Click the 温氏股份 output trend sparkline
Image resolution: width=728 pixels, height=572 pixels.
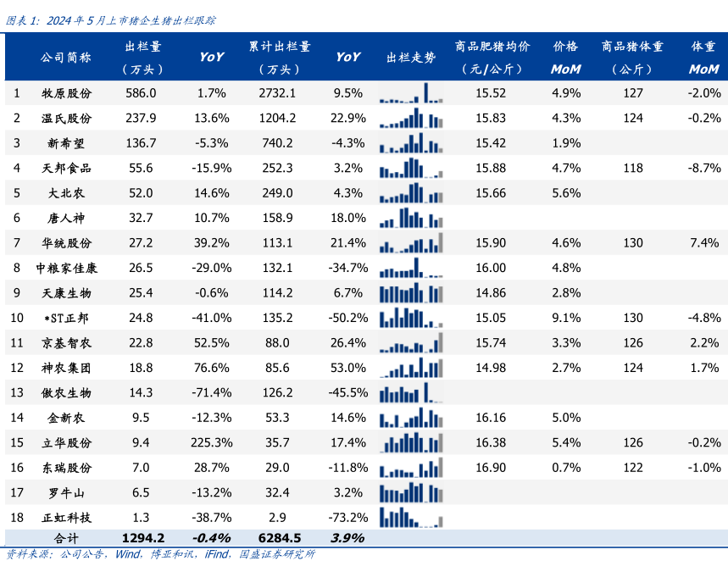coord(411,119)
